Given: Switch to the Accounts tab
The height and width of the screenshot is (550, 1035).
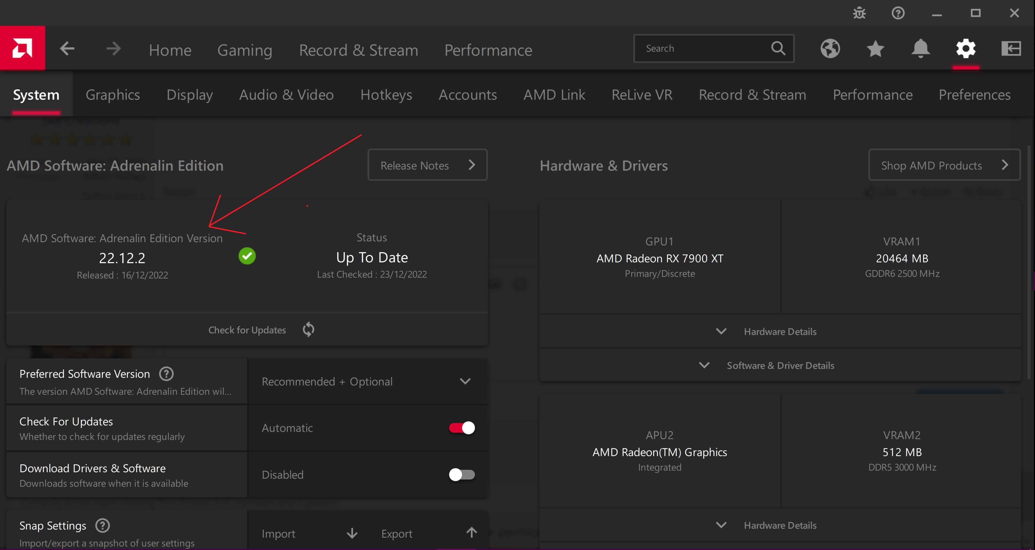Looking at the screenshot, I should tap(468, 95).
